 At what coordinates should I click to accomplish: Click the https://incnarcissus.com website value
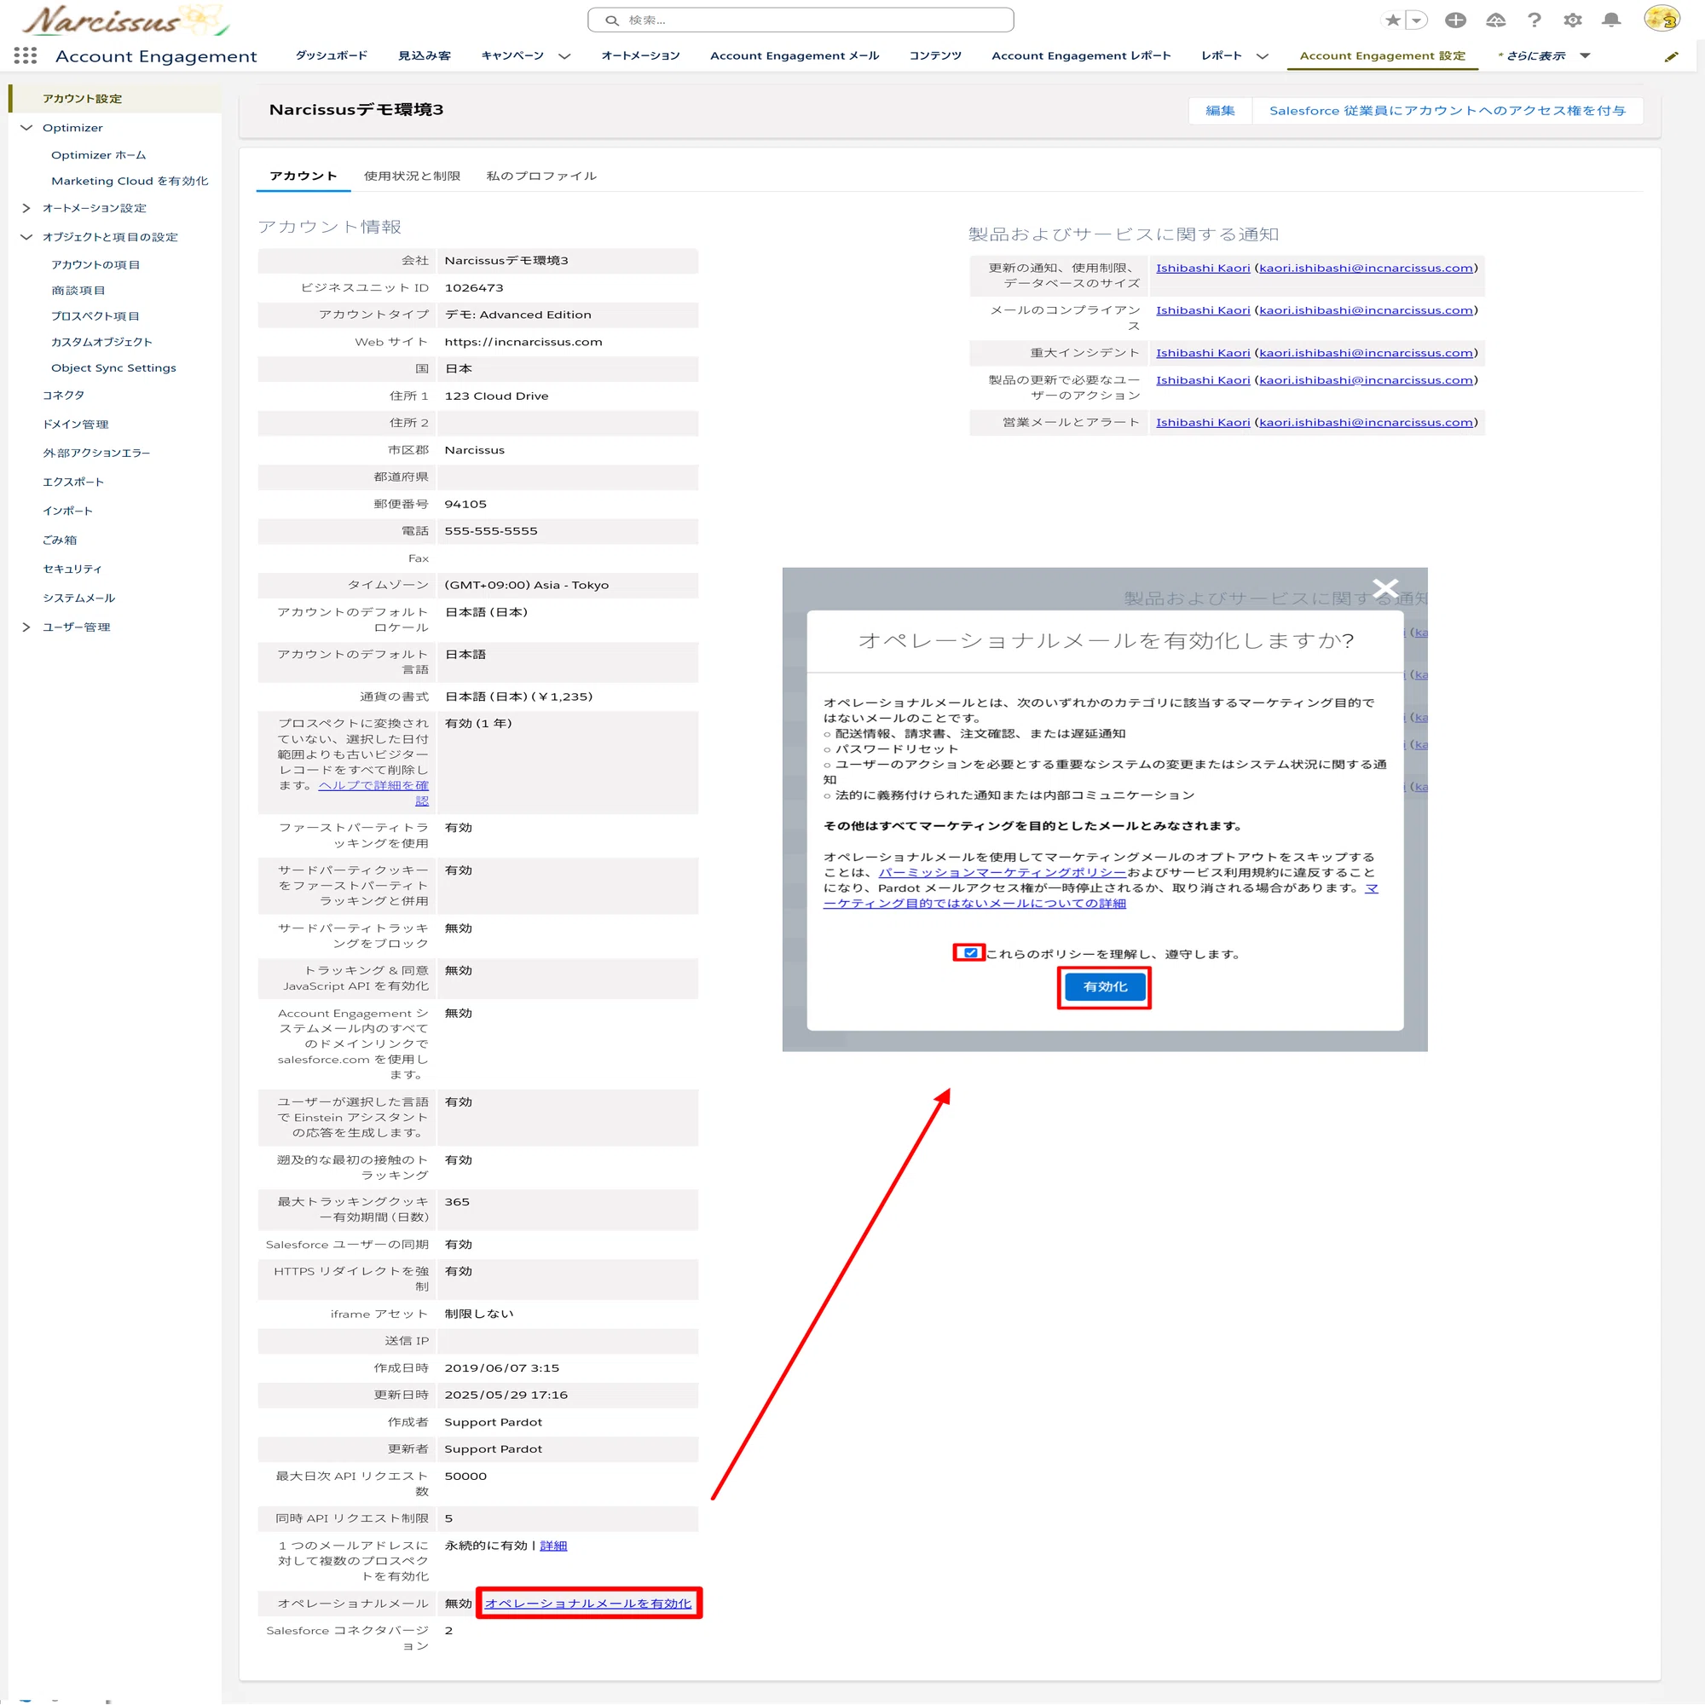click(x=523, y=342)
